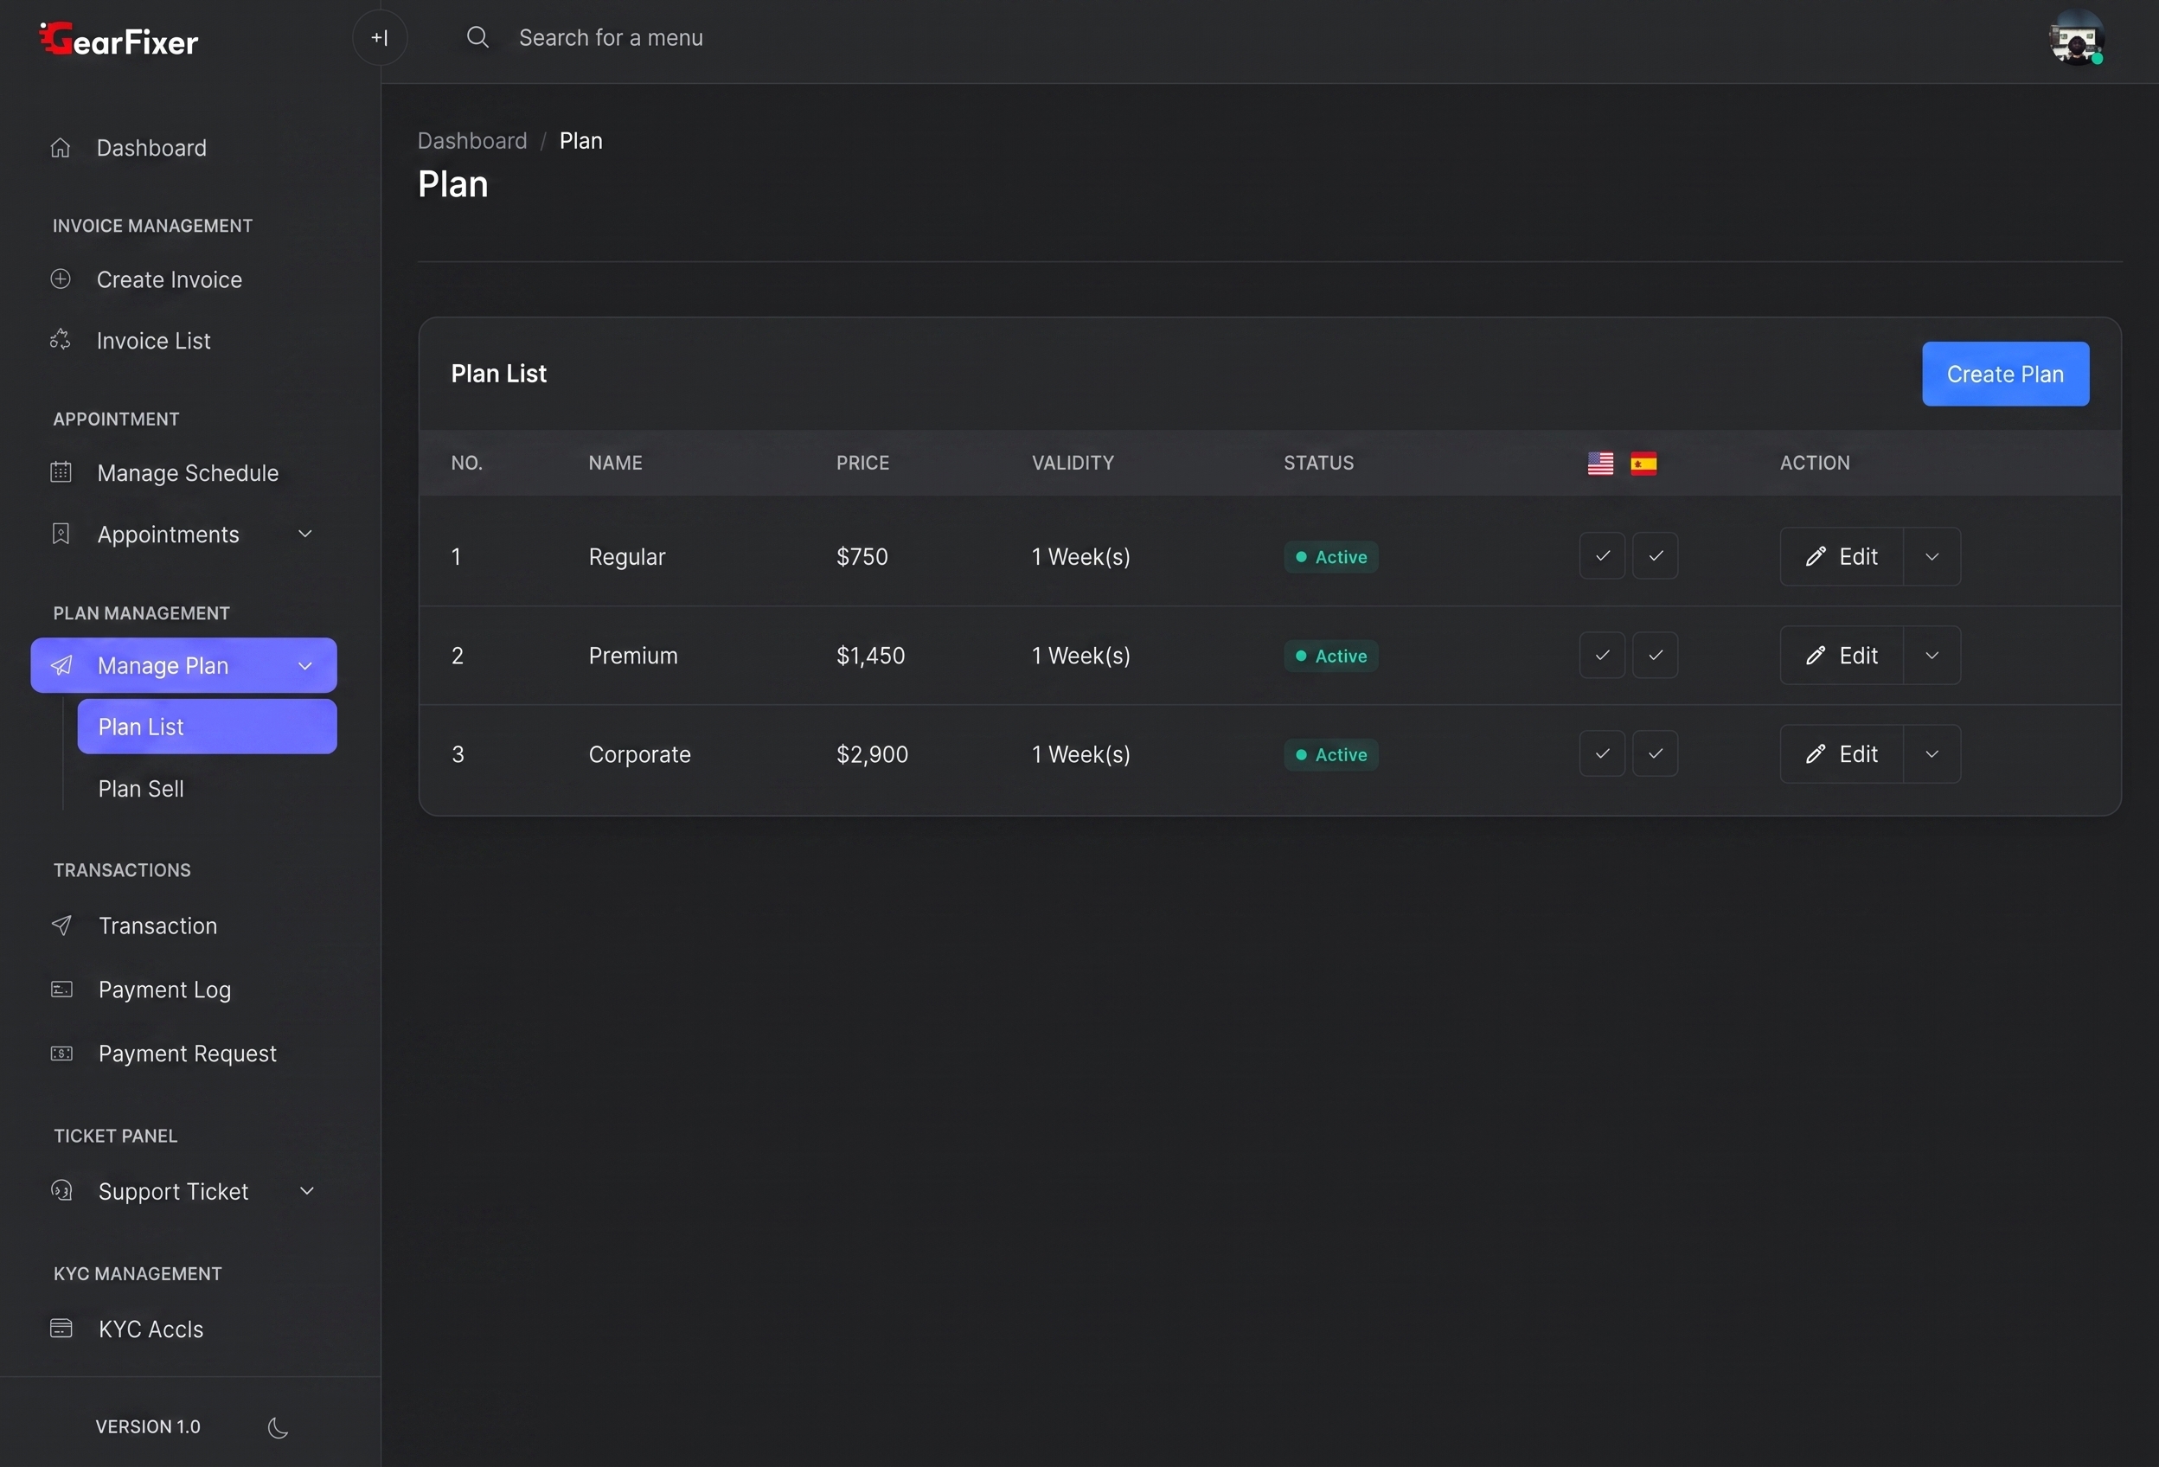
Task: Click the Support Ticket headset icon
Action: pyautogui.click(x=61, y=1190)
